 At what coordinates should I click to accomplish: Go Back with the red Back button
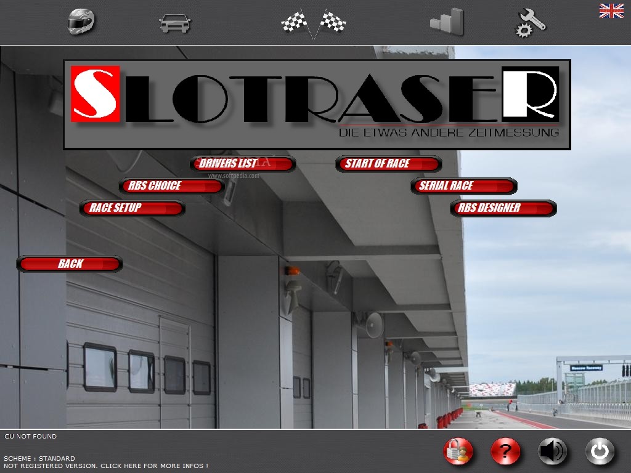pos(69,264)
